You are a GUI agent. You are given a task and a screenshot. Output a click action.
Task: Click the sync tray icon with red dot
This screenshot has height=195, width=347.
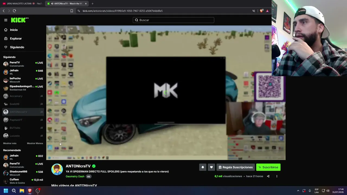click(304, 191)
